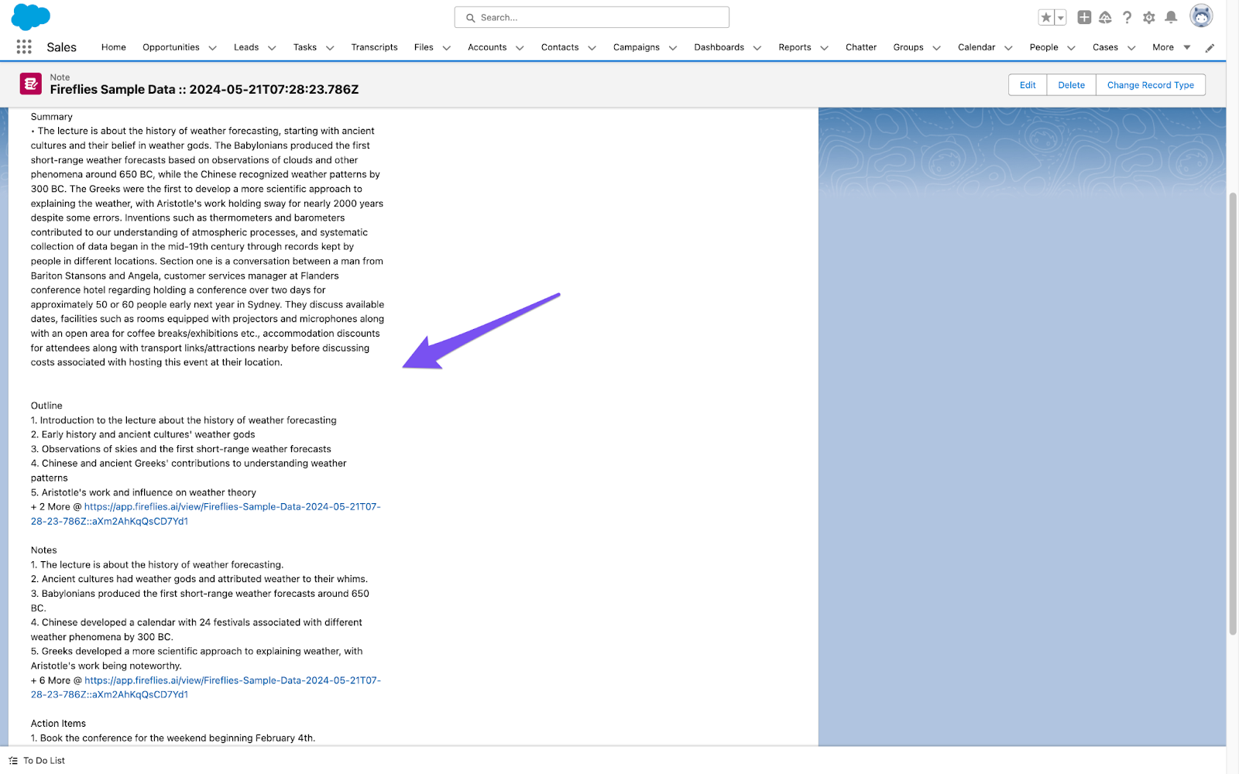Click 'Book the conference for the weekend' line

(x=173, y=738)
